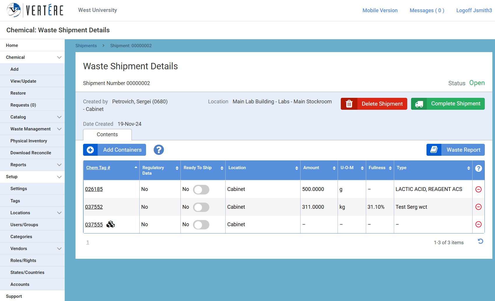Screen dimensions: 495x301
Task: Open the help question mark beside Add Containers
Action: click(159, 150)
